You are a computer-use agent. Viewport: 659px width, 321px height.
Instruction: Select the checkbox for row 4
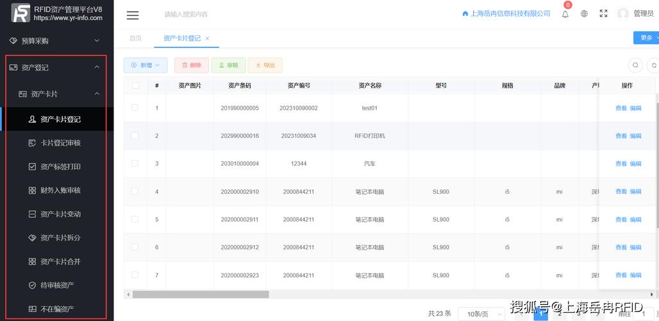[135, 191]
